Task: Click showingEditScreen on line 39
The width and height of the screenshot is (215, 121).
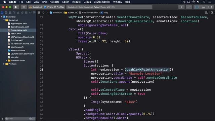Action: (x=116, y=94)
